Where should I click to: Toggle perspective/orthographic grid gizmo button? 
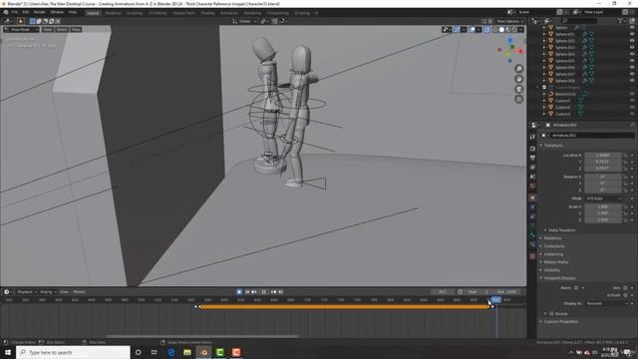point(518,99)
